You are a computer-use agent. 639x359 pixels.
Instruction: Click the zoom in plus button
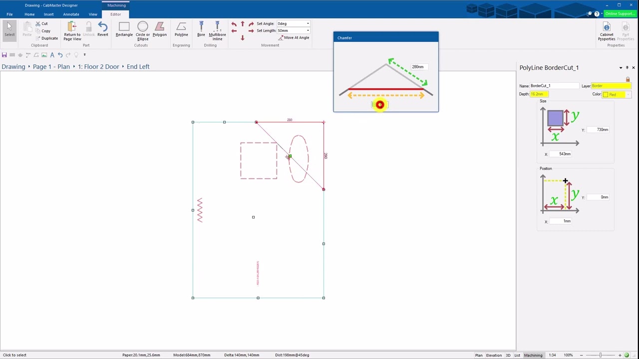(620, 355)
